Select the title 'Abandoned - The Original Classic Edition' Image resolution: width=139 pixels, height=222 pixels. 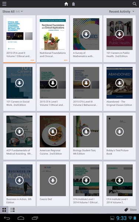coord(119,103)
